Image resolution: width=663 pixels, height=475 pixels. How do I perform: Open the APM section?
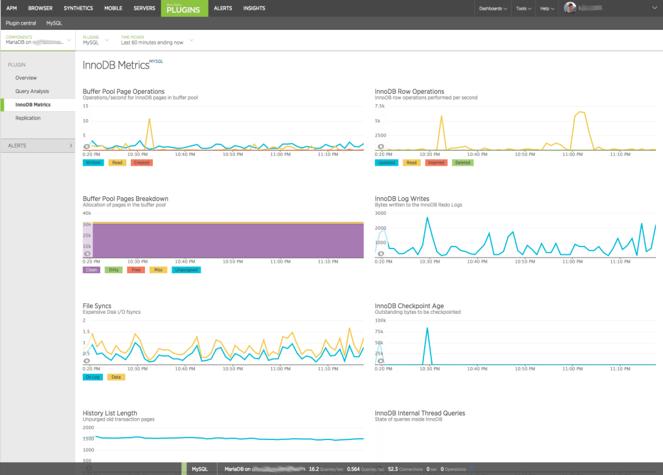(x=12, y=8)
